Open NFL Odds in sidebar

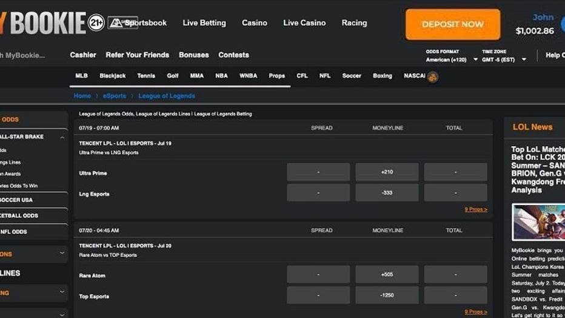[x=14, y=232]
